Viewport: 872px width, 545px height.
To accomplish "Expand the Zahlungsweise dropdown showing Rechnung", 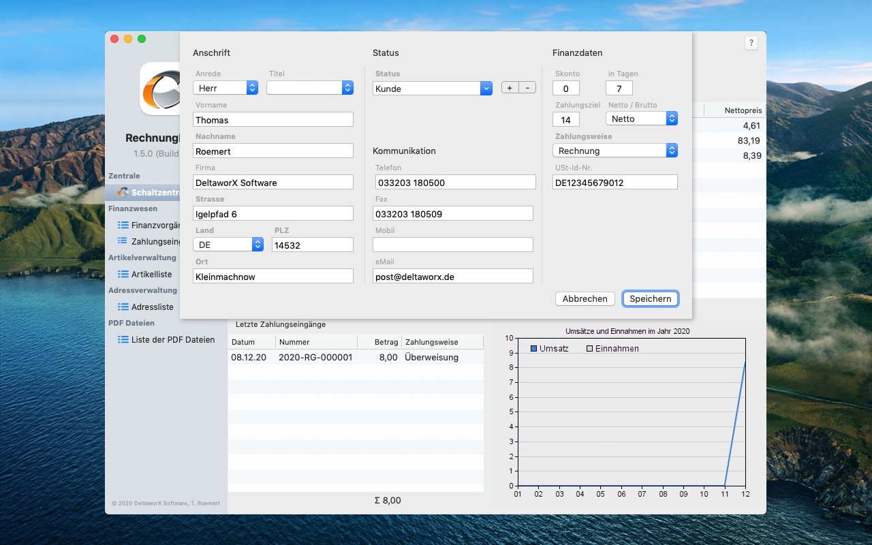I will click(x=614, y=151).
